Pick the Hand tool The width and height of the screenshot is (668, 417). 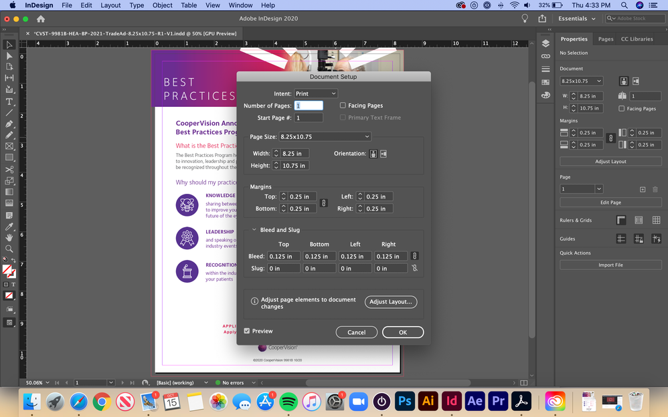[x=9, y=237]
